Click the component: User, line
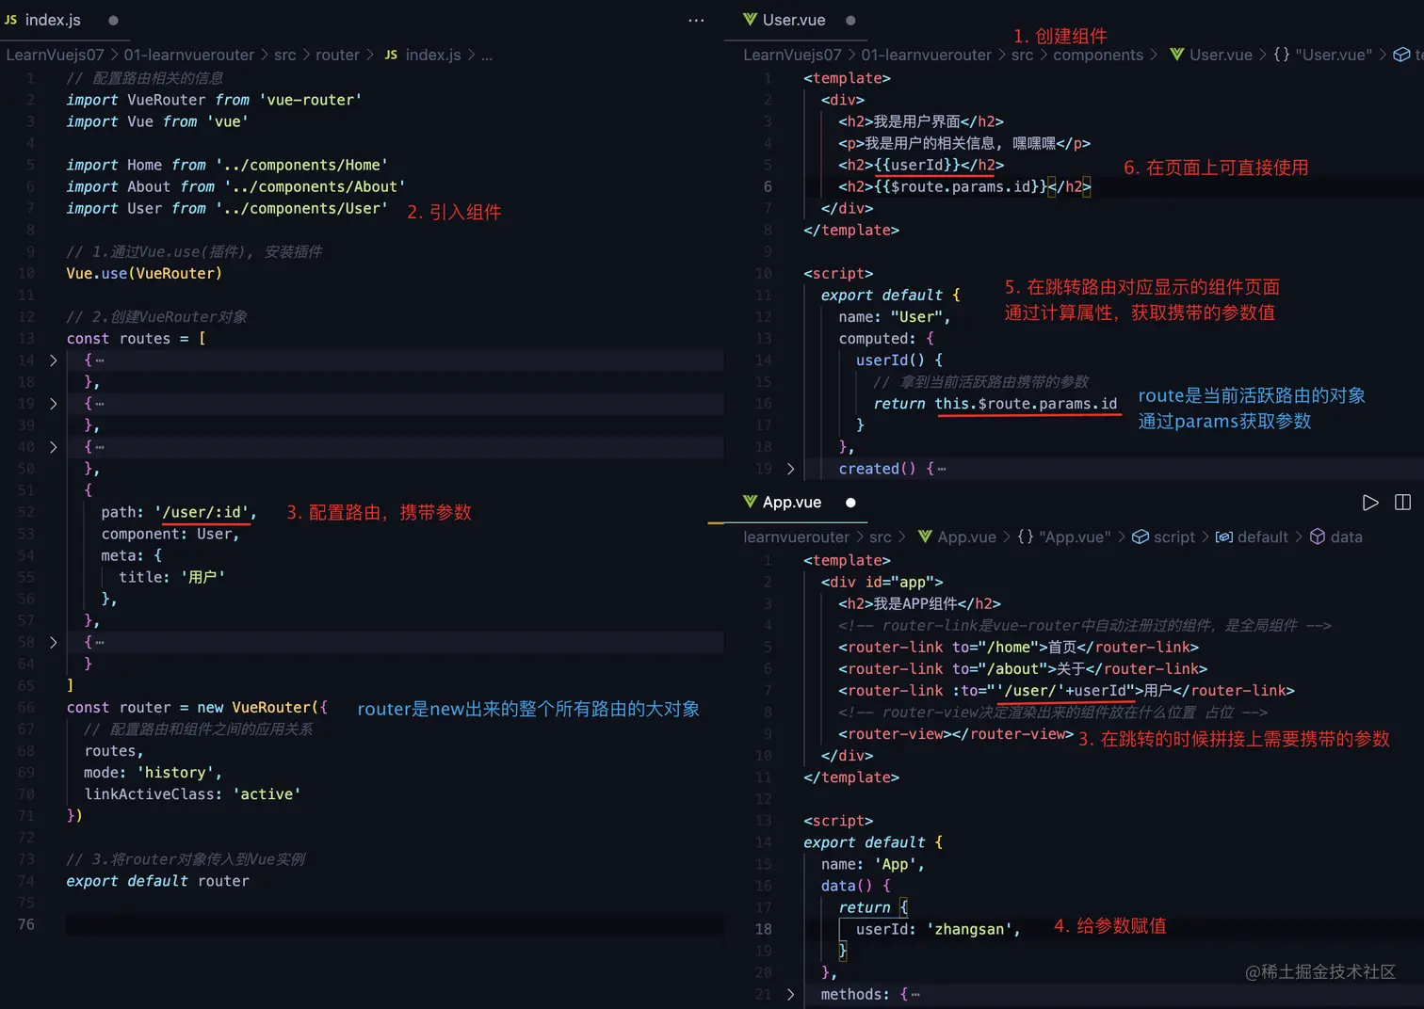 click(170, 534)
